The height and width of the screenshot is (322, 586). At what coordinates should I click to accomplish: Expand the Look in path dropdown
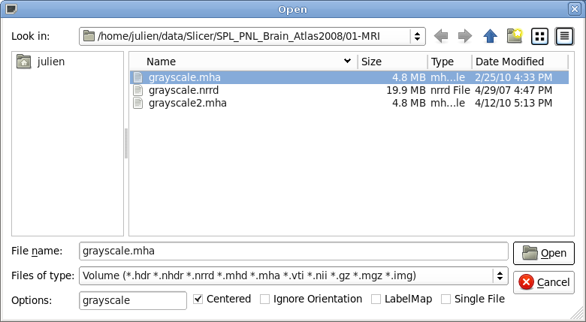416,36
